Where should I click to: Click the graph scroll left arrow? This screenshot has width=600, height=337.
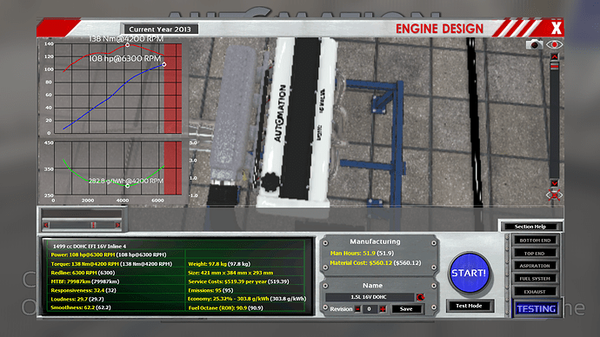click(x=46, y=225)
